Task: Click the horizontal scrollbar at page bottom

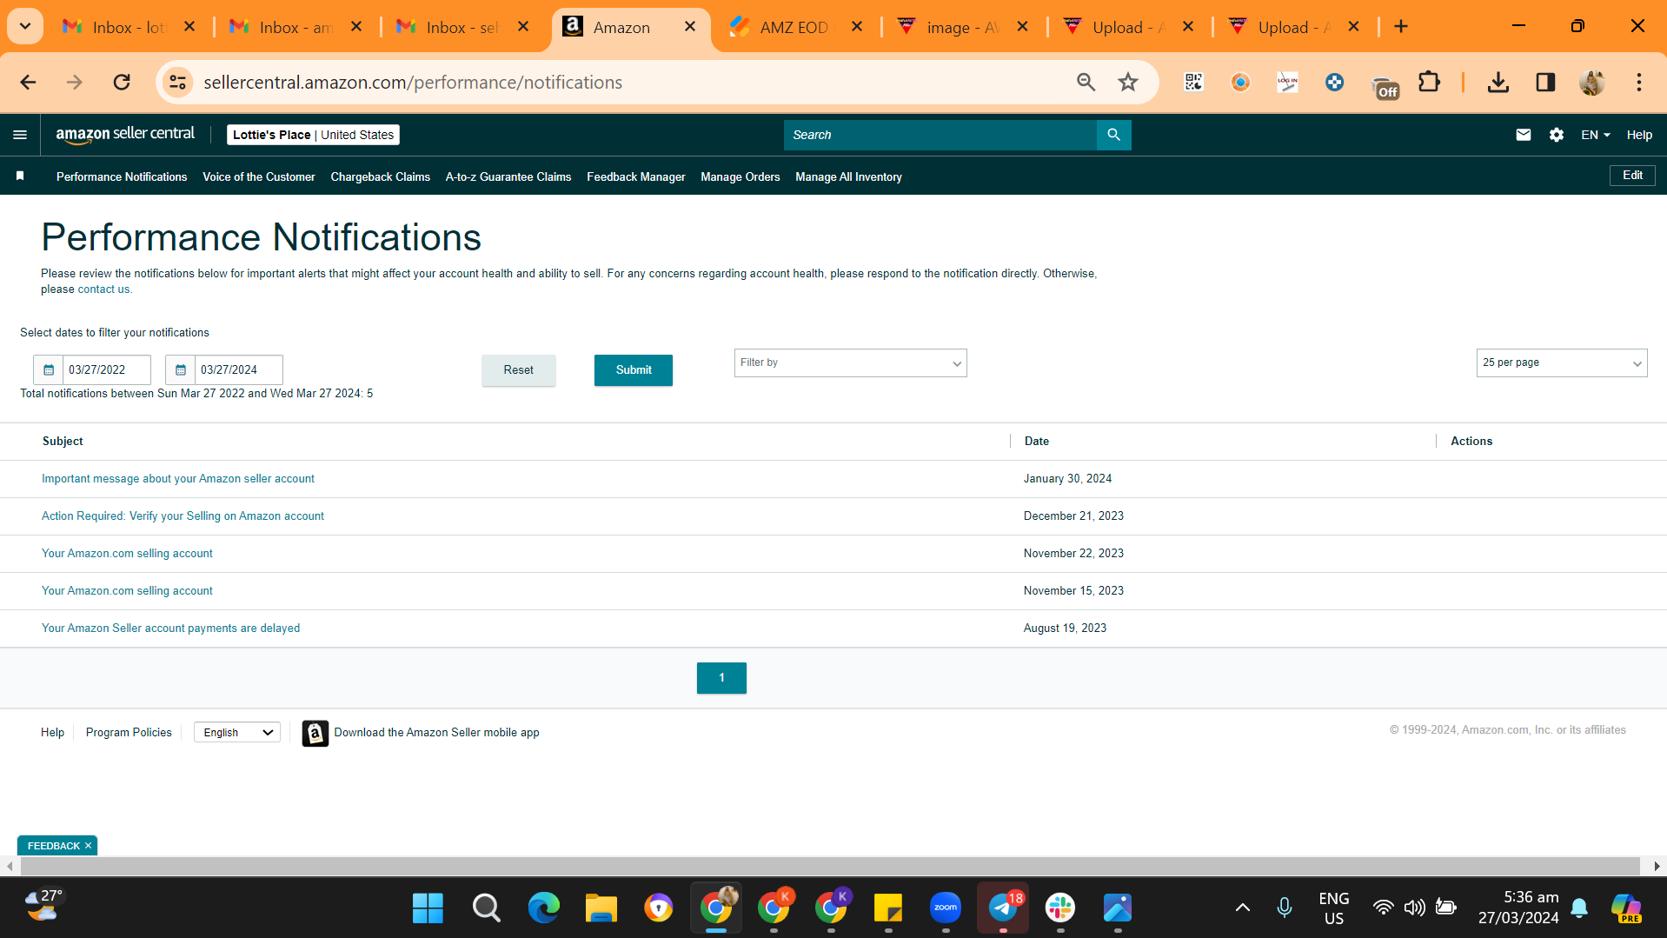Action: point(830,866)
